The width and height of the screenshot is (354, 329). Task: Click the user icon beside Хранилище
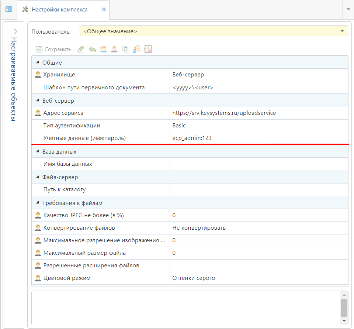38,75
